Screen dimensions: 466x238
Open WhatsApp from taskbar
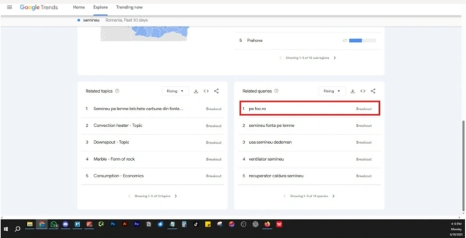54,225
